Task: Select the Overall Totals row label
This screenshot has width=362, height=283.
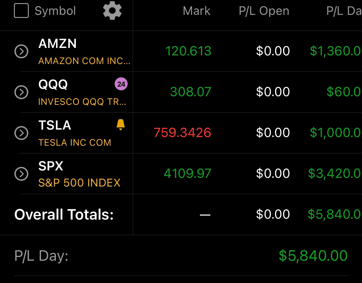Action: coord(64,214)
